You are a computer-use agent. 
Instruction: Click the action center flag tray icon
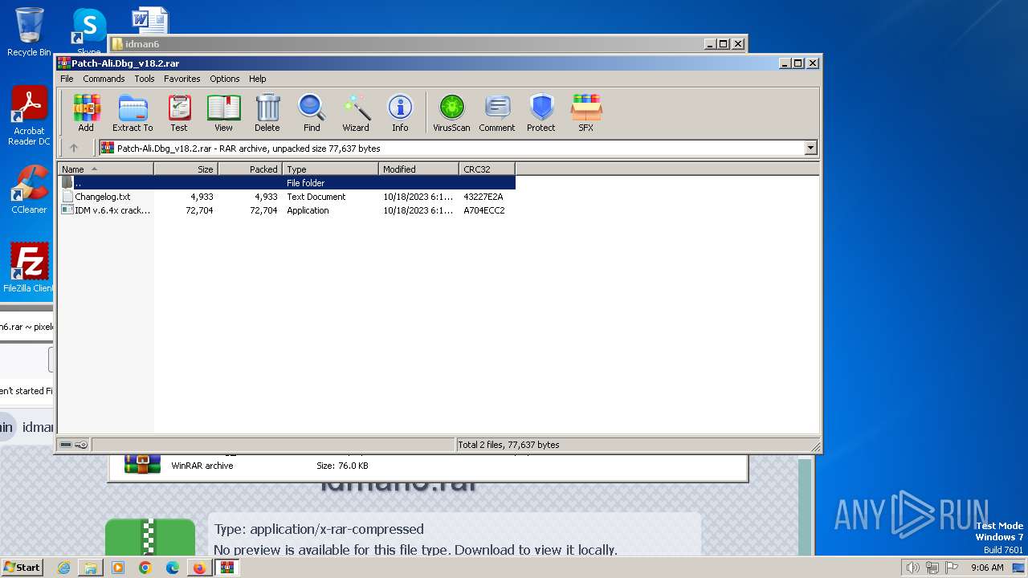coord(952,568)
